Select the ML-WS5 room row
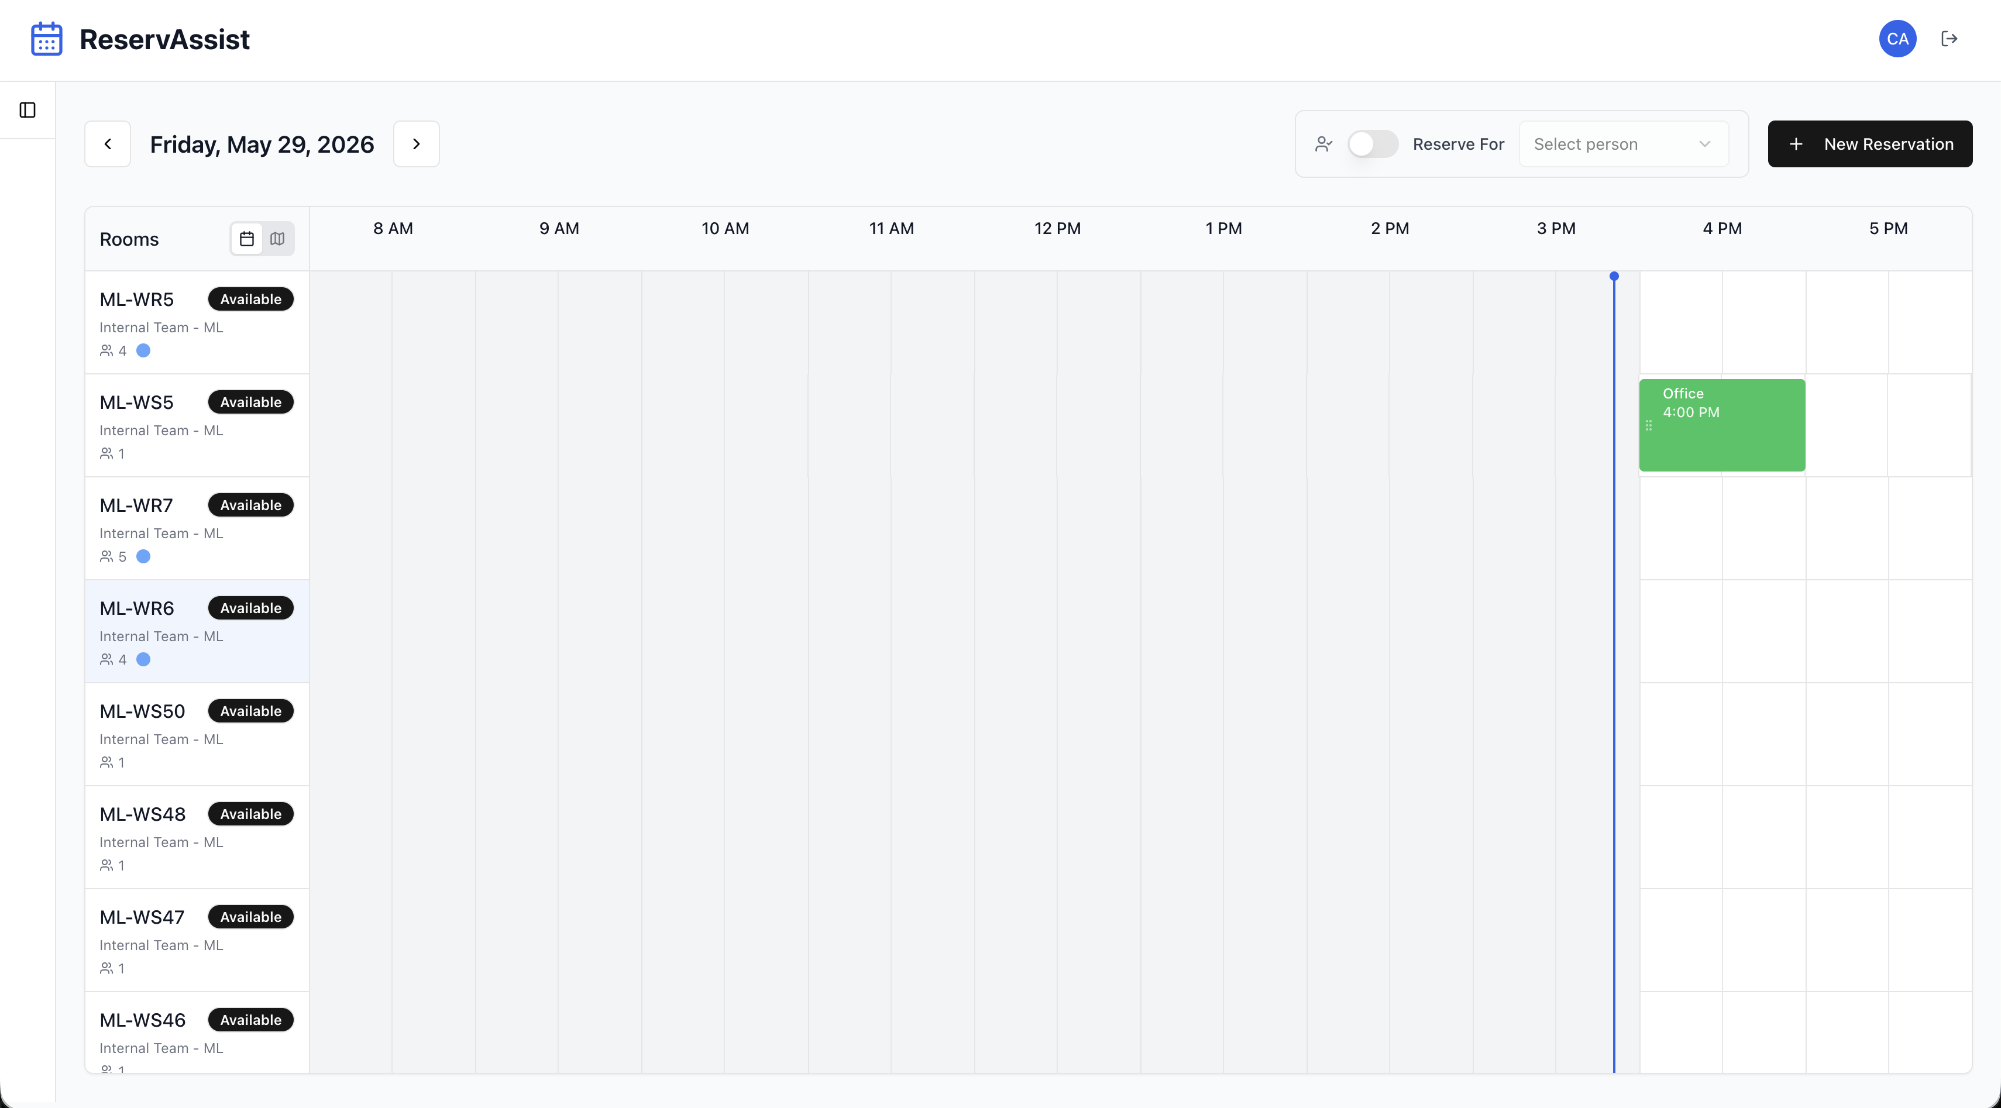 (197, 425)
